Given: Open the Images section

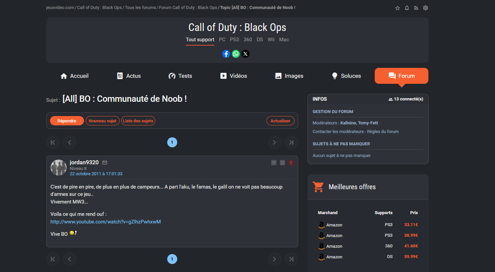Looking at the screenshot, I should click(289, 76).
